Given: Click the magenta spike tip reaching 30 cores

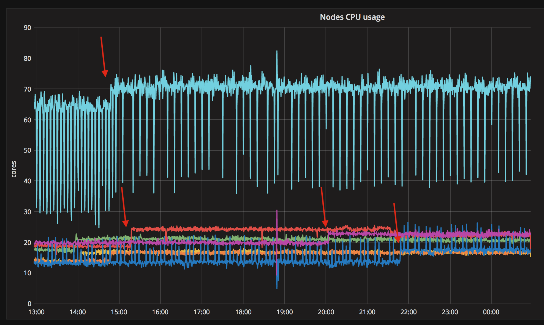Looking at the screenshot, I should (x=277, y=211).
